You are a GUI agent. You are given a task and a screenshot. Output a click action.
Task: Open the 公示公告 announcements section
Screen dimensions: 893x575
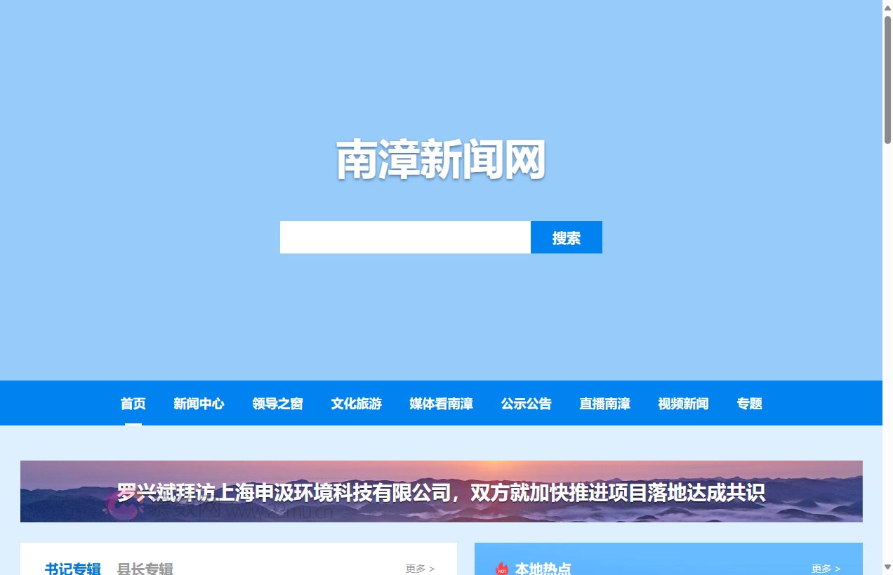click(527, 404)
